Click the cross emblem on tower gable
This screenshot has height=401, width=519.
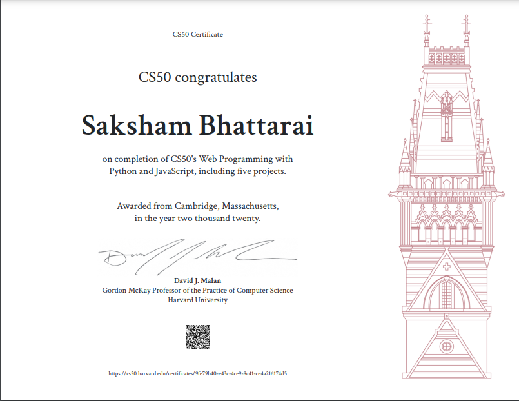click(446, 266)
